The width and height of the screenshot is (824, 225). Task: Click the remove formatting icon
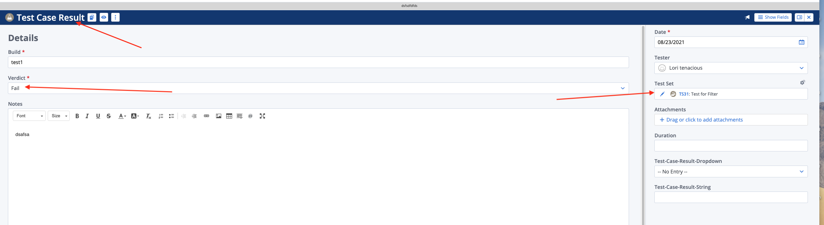coord(148,116)
